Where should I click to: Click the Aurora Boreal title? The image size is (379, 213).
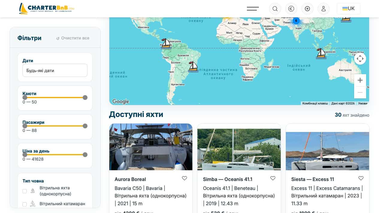(130, 179)
